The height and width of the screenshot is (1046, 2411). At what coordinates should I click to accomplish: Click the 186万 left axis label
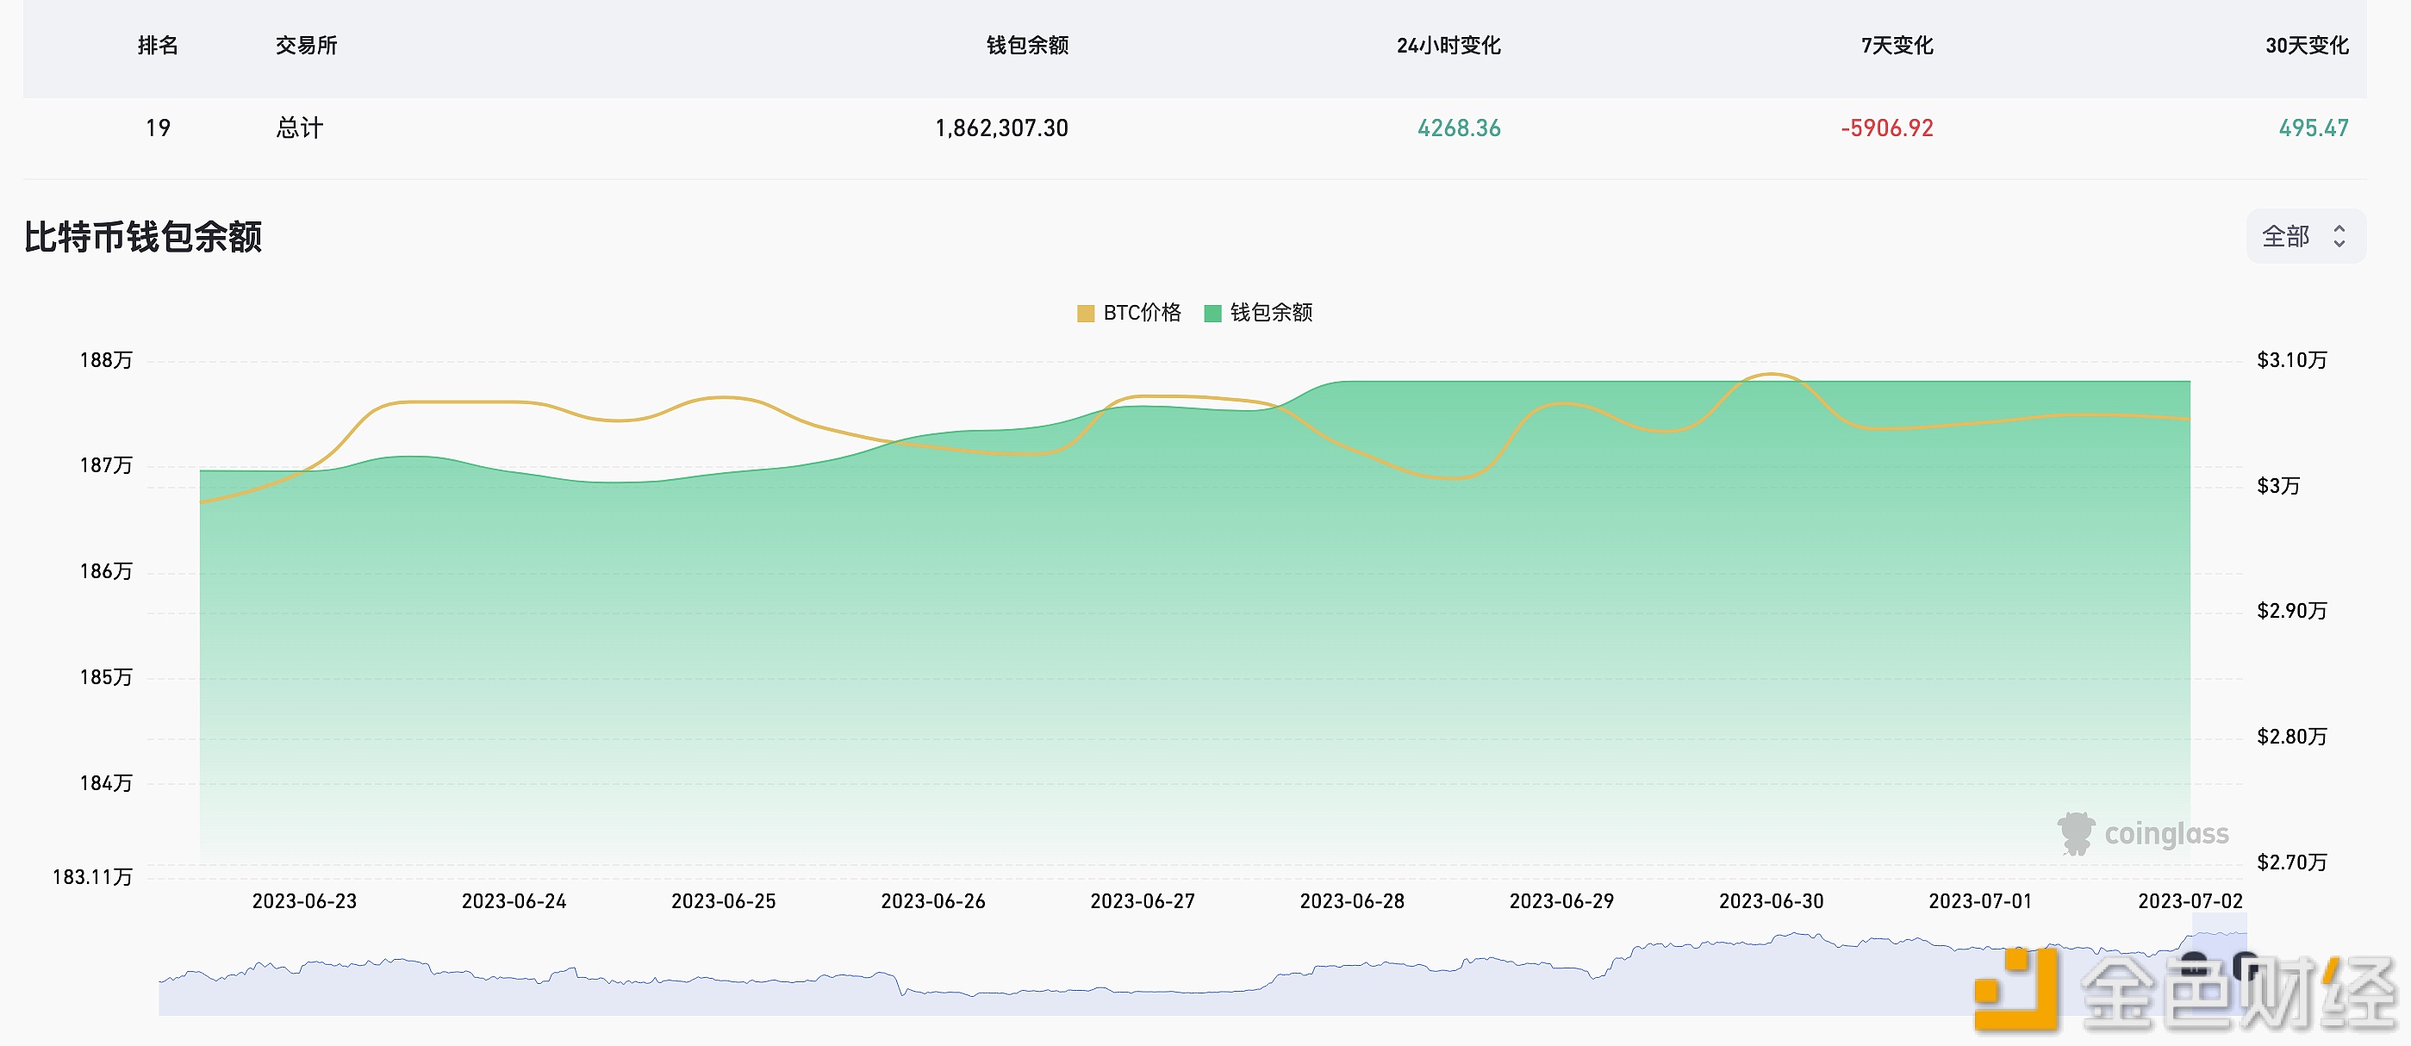[106, 570]
